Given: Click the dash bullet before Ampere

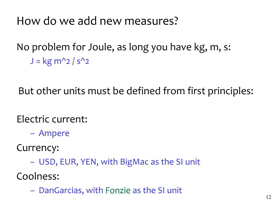Looking at the screenshot, I should (x=32, y=134).
